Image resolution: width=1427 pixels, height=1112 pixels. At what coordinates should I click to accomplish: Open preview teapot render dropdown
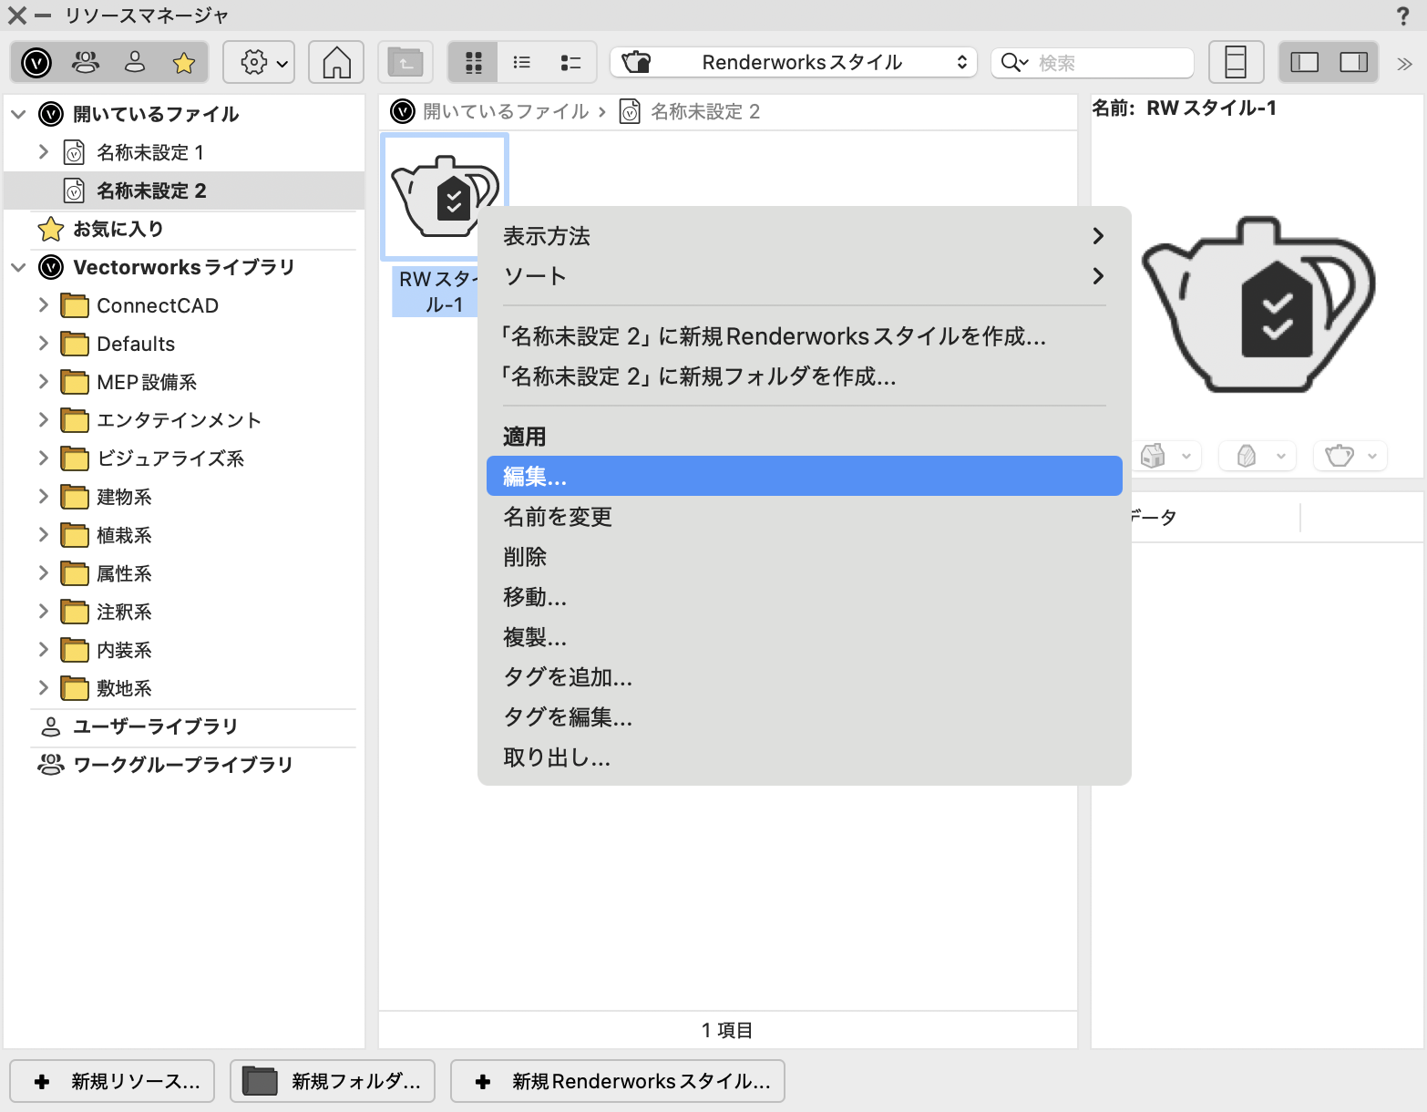coord(1350,455)
